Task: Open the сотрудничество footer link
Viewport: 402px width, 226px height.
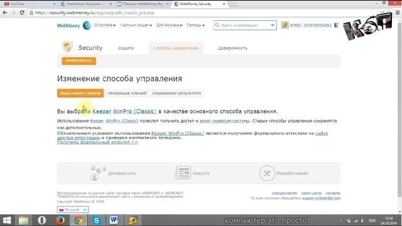Action: pyautogui.click(x=285, y=193)
